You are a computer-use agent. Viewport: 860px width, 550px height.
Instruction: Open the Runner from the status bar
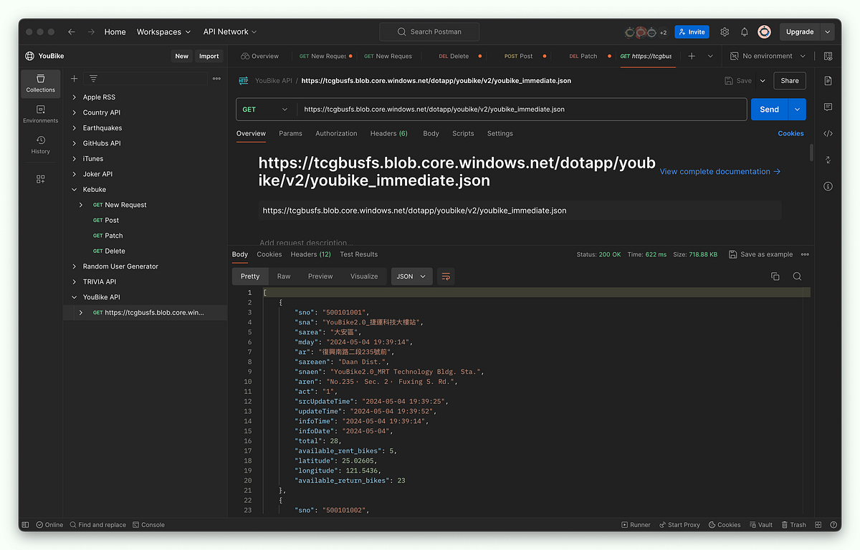[x=635, y=524]
